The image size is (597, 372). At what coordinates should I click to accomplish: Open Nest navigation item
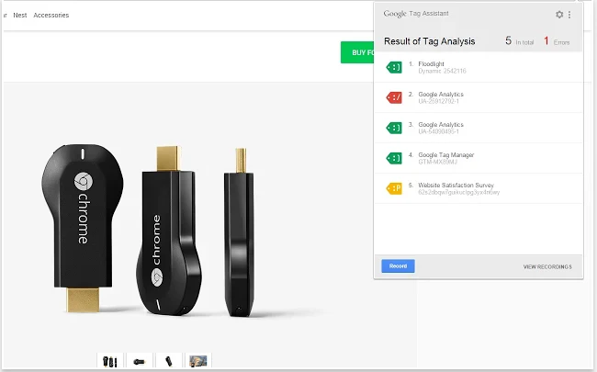pos(20,16)
